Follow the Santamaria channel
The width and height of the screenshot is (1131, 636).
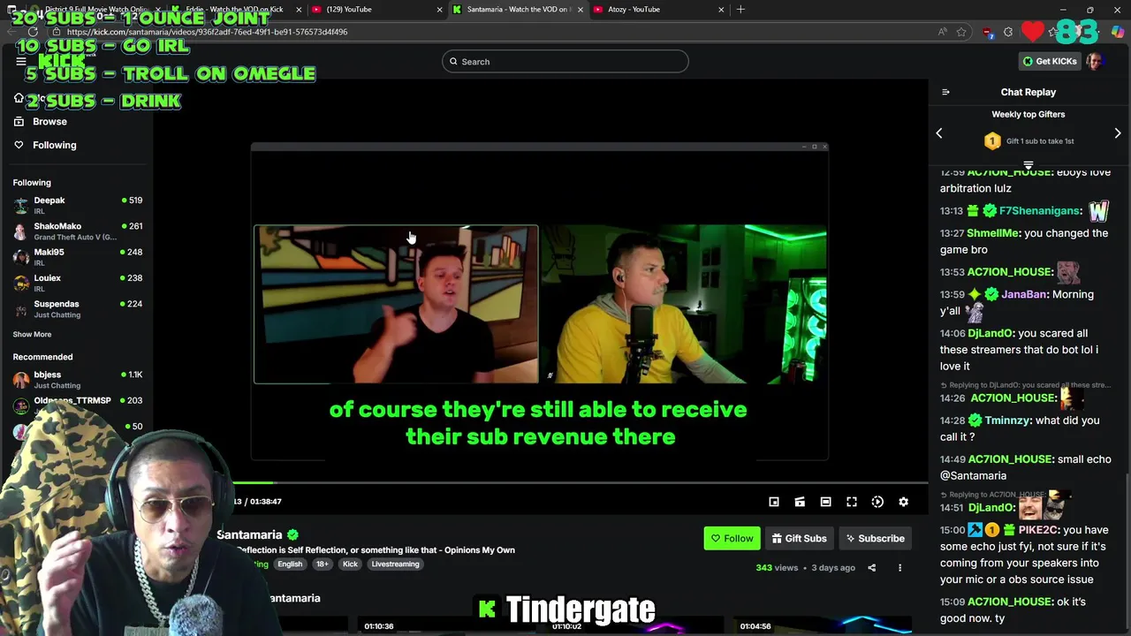click(x=732, y=539)
